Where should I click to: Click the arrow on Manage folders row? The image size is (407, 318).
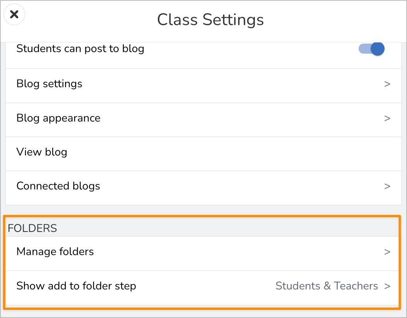pyautogui.click(x=387, y=252)
